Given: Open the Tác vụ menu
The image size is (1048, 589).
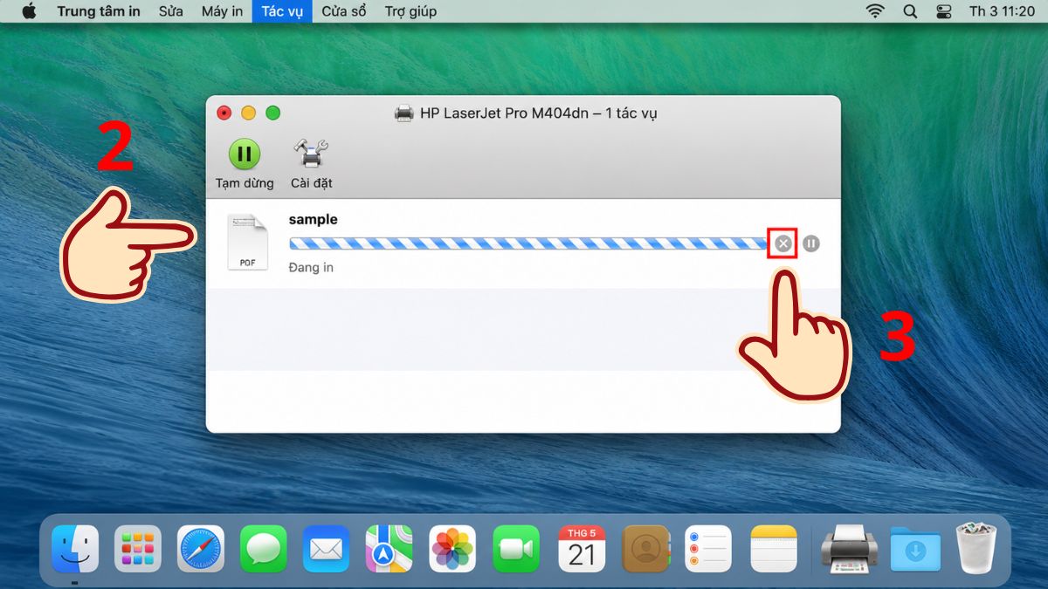Looking at the screenshot, I should pos(282,11).
